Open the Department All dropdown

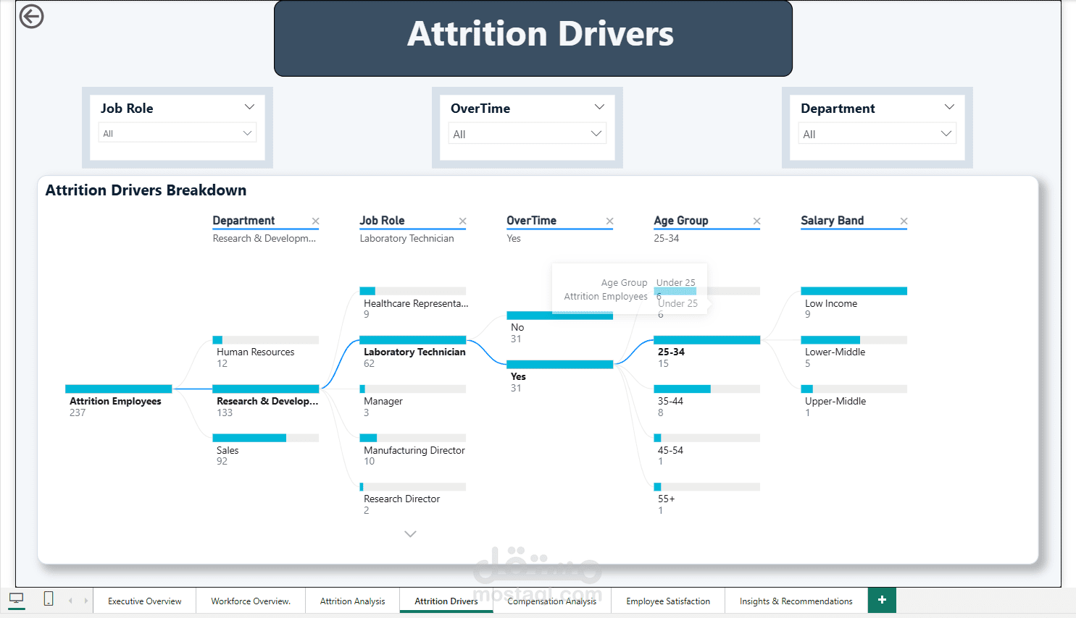tap(877, 134)
